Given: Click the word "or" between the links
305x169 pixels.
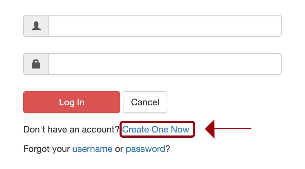Looking at the screenshot, I should 119,149.
